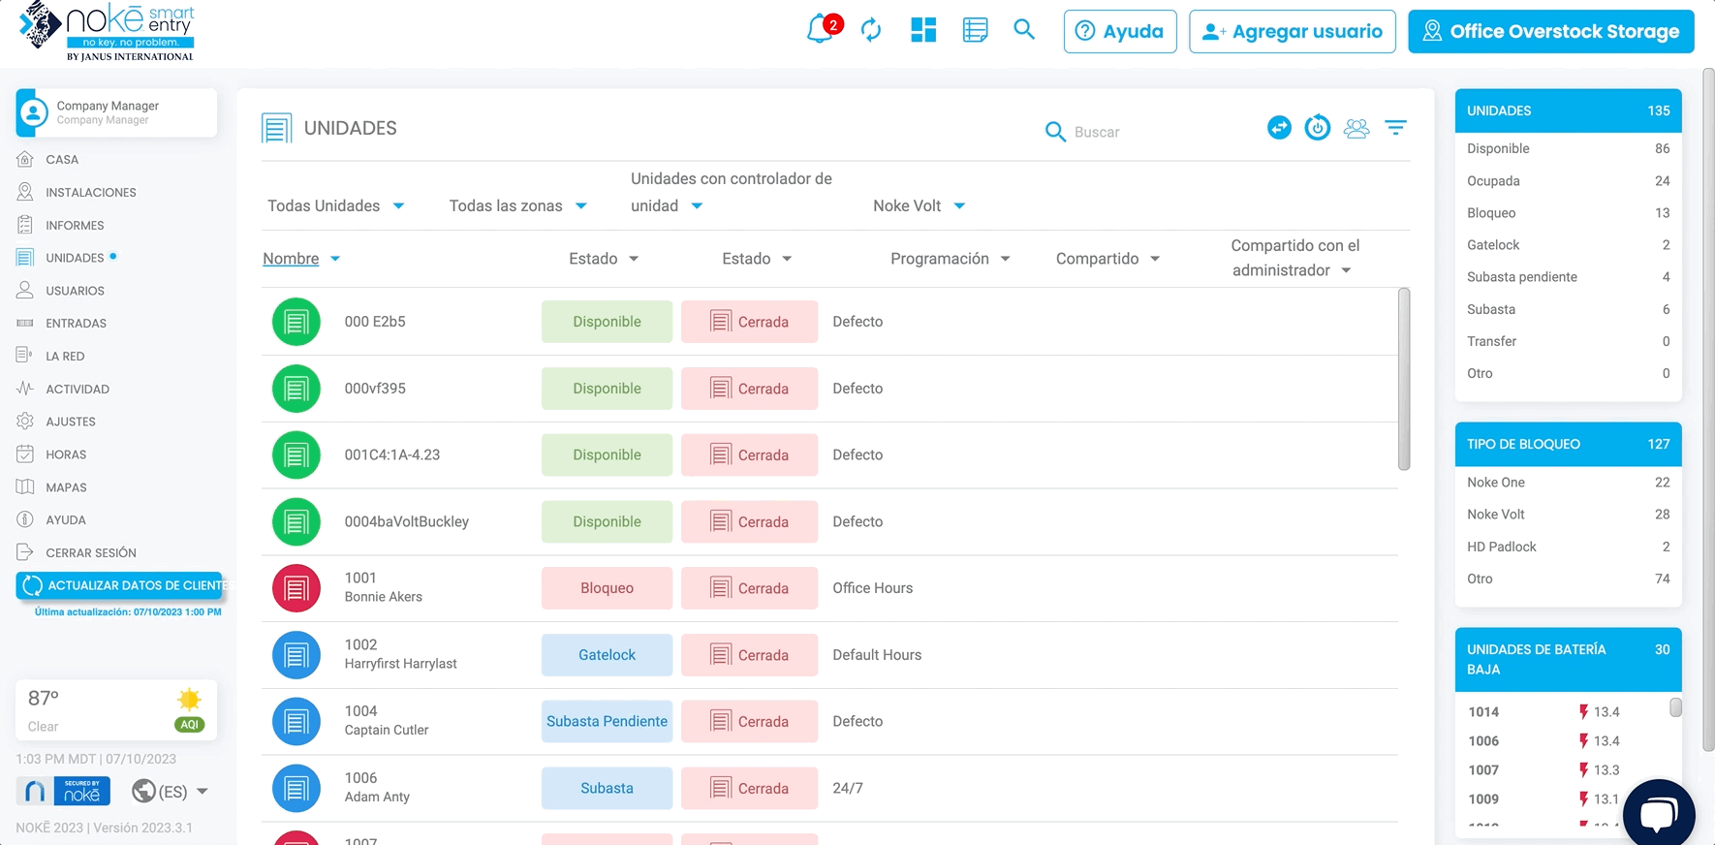Click the units table vertical scrollbar
Screen dimensions: 1715x845
pos(1404,379)
